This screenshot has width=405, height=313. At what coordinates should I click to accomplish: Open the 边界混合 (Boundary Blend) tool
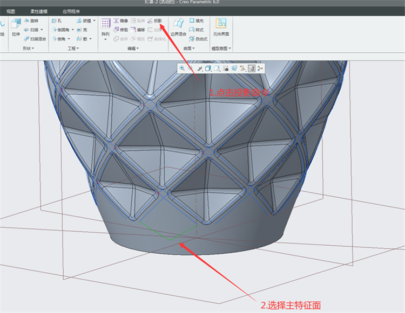tap(178, 27)
